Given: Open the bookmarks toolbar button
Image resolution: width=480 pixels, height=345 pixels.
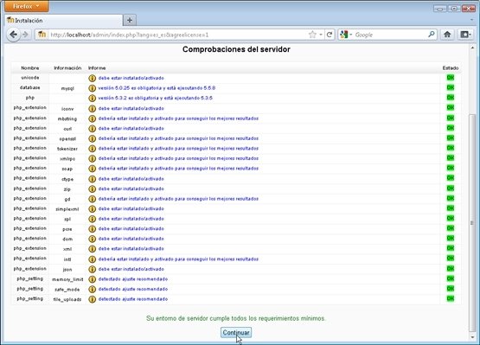Looking at the screenshot, I should coord(465,35).
